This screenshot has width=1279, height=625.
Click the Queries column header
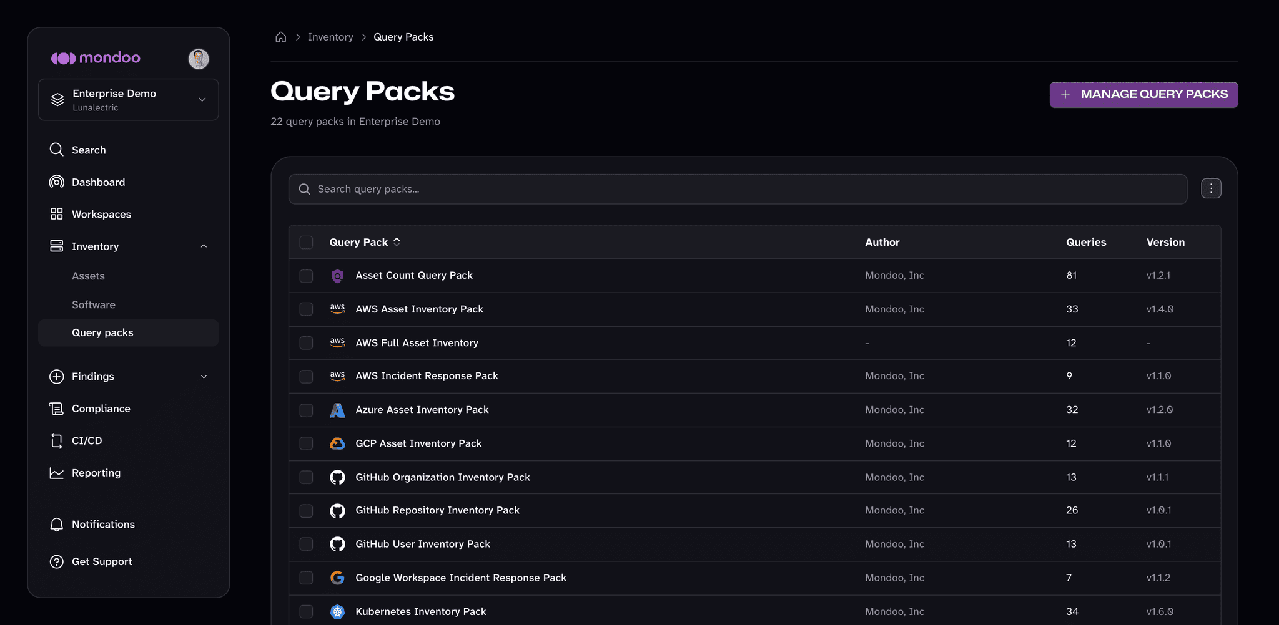pyautogui.click(x=1086, y=242)
